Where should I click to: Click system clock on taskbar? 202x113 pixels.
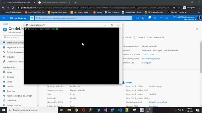pos(190,110)
